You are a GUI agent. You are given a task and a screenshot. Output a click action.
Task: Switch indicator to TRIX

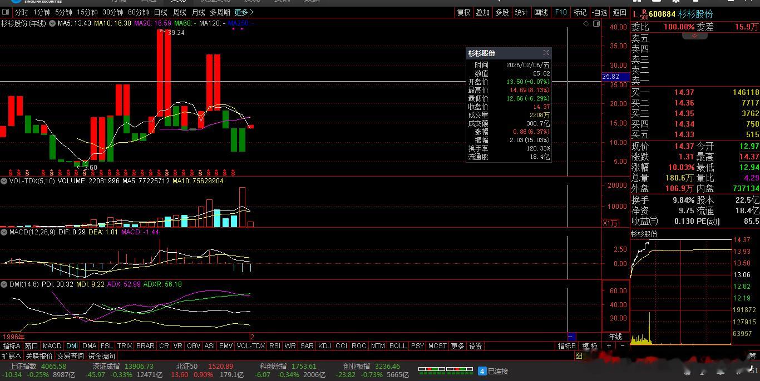[x=125, y=346]
